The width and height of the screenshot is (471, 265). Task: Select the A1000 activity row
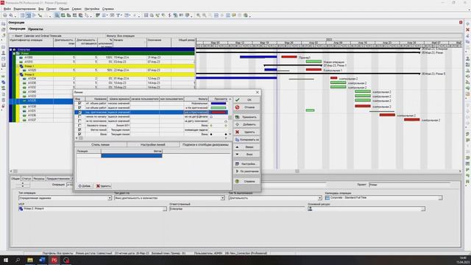pyautogui.click(x=102, y=57)
